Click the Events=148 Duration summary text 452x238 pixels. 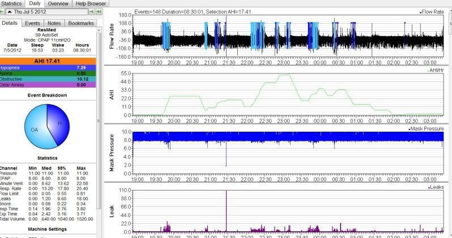click(x=193, y=12)
